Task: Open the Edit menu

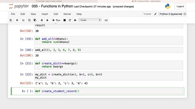Action: (23, 14)
